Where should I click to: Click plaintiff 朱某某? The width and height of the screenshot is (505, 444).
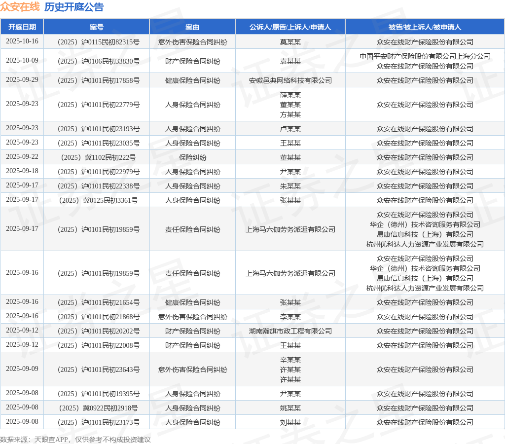tap(290, 186)
